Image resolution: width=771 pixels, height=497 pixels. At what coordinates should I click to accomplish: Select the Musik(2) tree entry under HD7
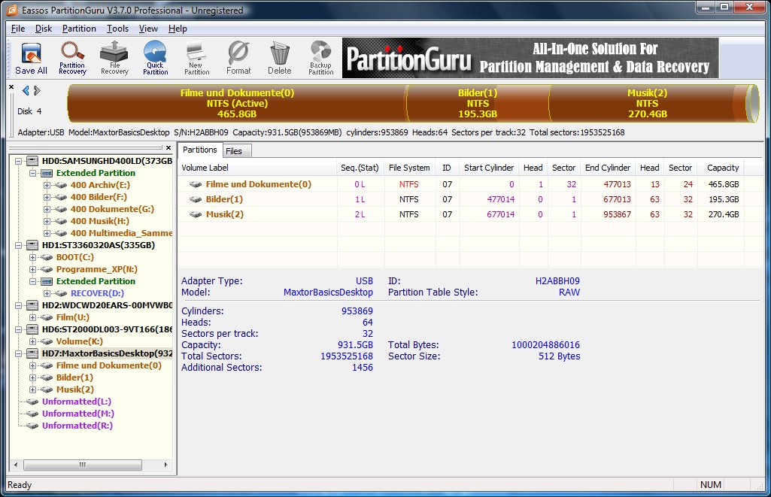point(74,389)
